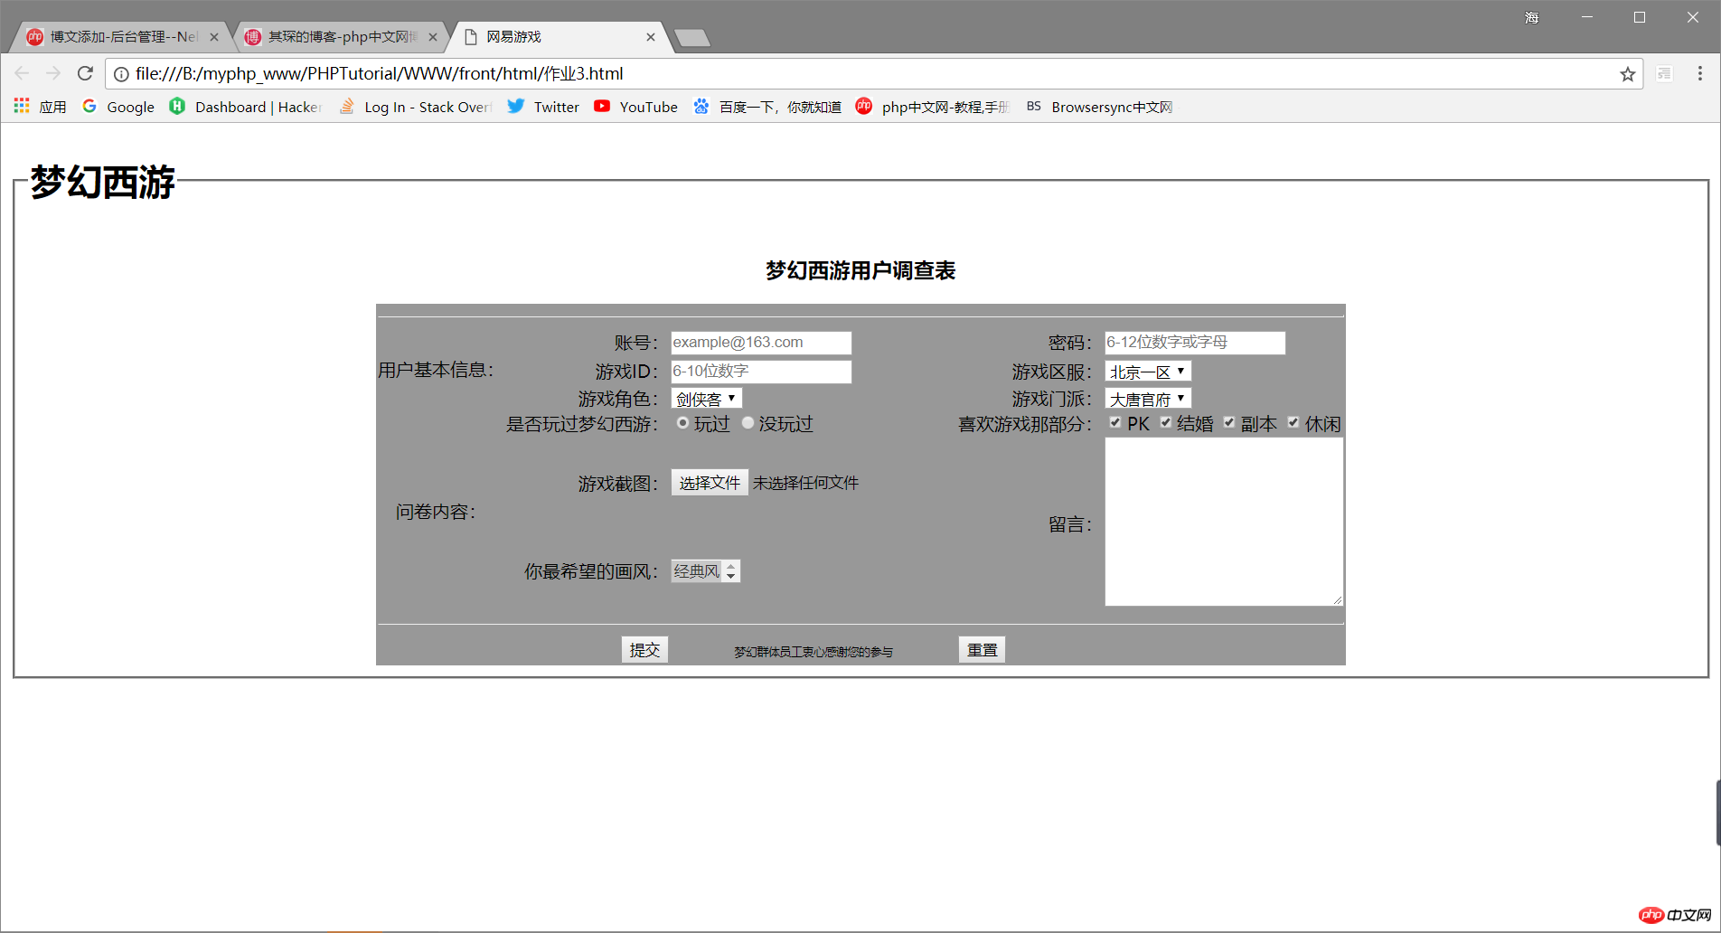The image size is (1721, 933).
Task: Click the 梦幻西游用户调查表 heading
Action: [860, 271]
